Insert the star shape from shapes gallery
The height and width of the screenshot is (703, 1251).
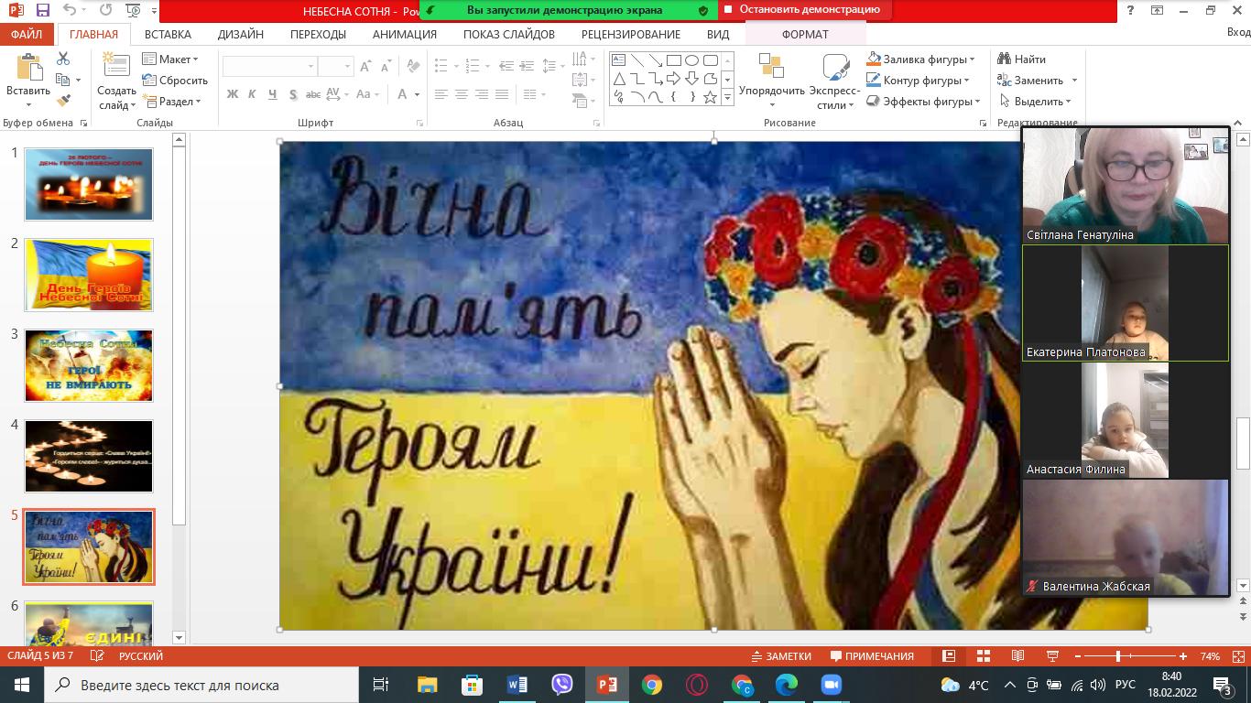pos(710,96)
